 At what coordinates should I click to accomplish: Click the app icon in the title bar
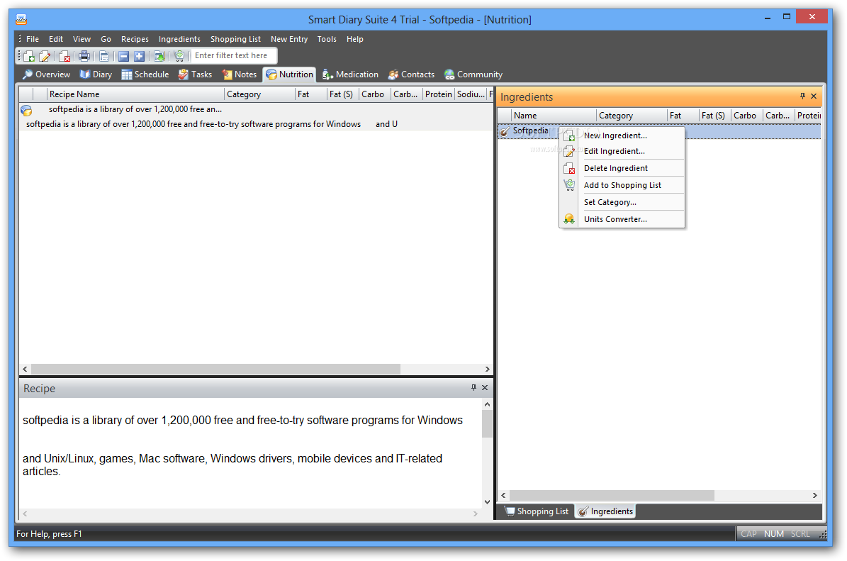pyautogui.click(x=21, y=19)
